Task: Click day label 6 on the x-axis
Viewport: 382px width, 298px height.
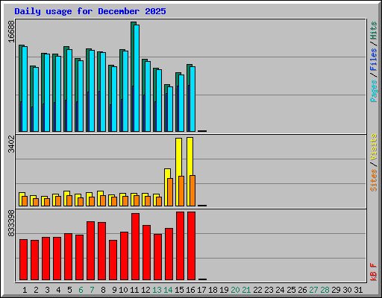Action: click(81, 290)
